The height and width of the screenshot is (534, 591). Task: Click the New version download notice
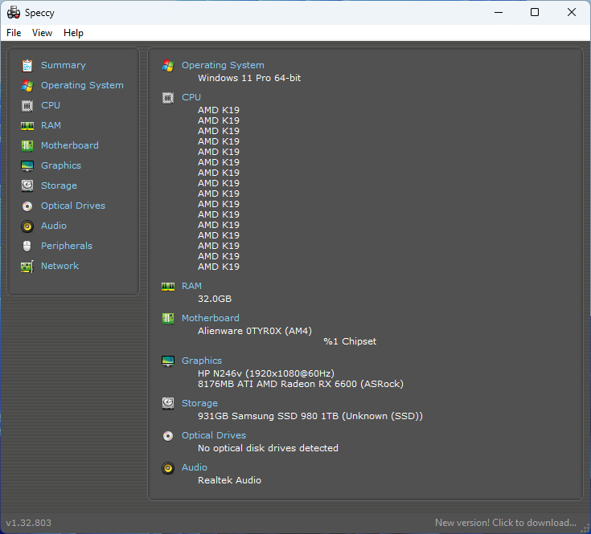[506, 523]
